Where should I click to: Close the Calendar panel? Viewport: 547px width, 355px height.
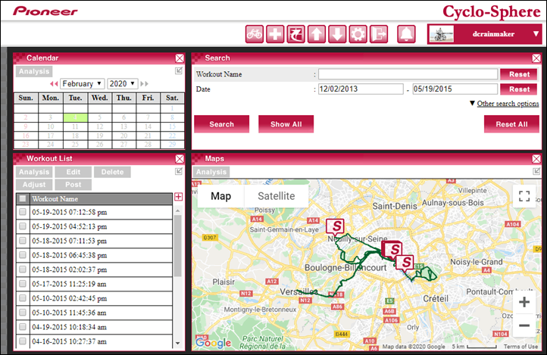coord(180,58)
